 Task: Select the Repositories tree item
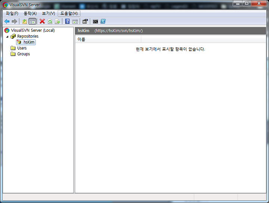coord(28,36)
